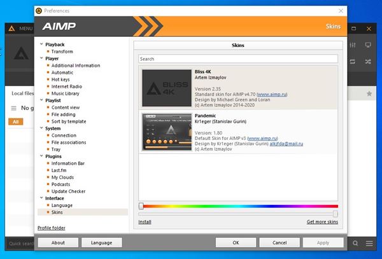Click the saturation slider handle below the hue bar
The width and height of the screenshot is (382, 259).
pyautogui.click(x=336, y=214)
